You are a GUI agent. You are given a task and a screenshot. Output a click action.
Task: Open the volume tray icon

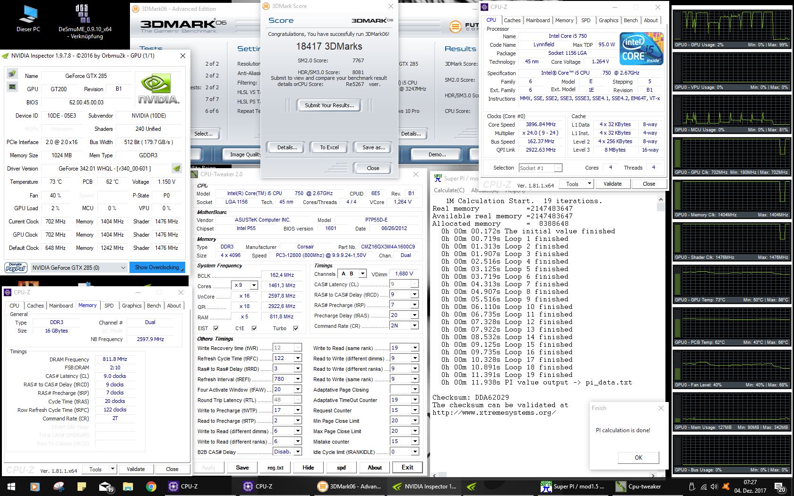click(x=714, y=487)
